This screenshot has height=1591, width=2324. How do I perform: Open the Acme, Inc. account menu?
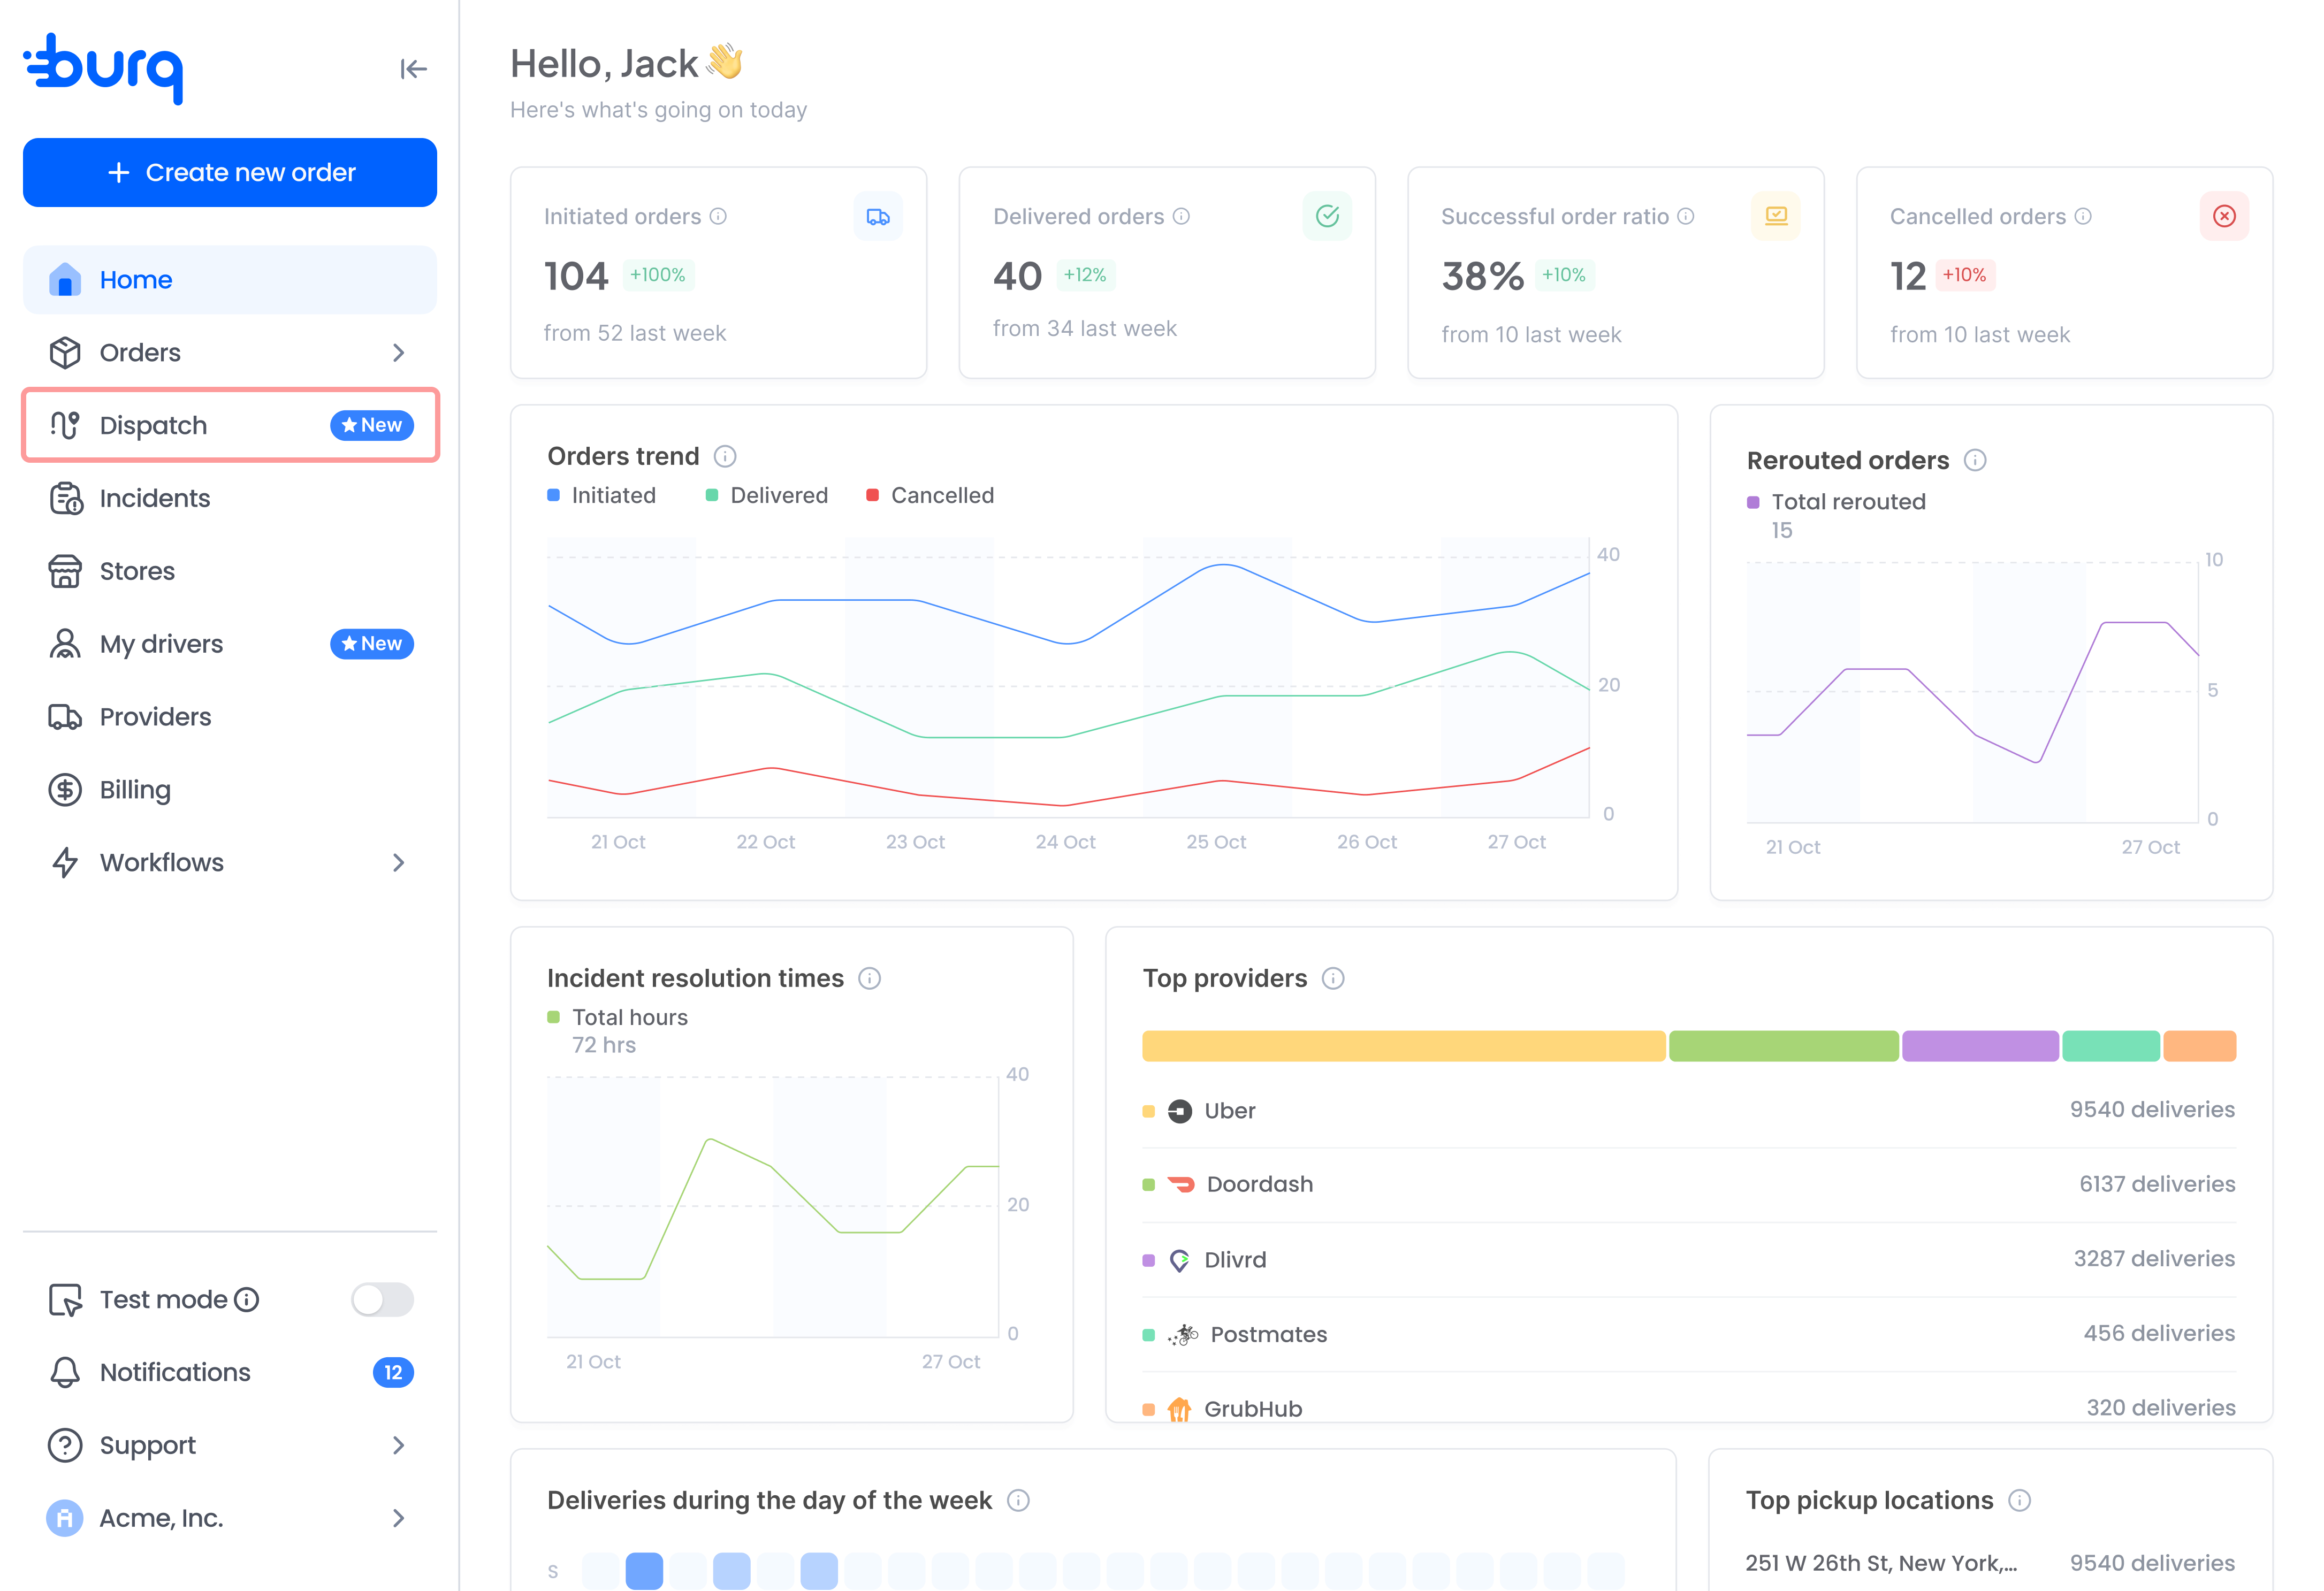pos(230,1519)
